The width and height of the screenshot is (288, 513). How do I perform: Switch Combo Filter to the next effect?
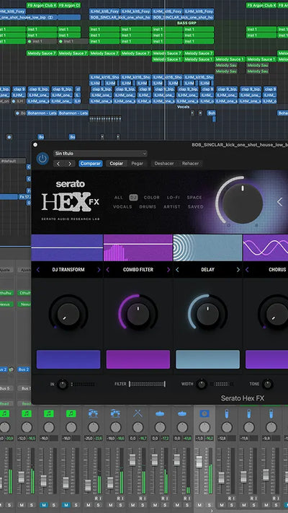pos(168,270)
